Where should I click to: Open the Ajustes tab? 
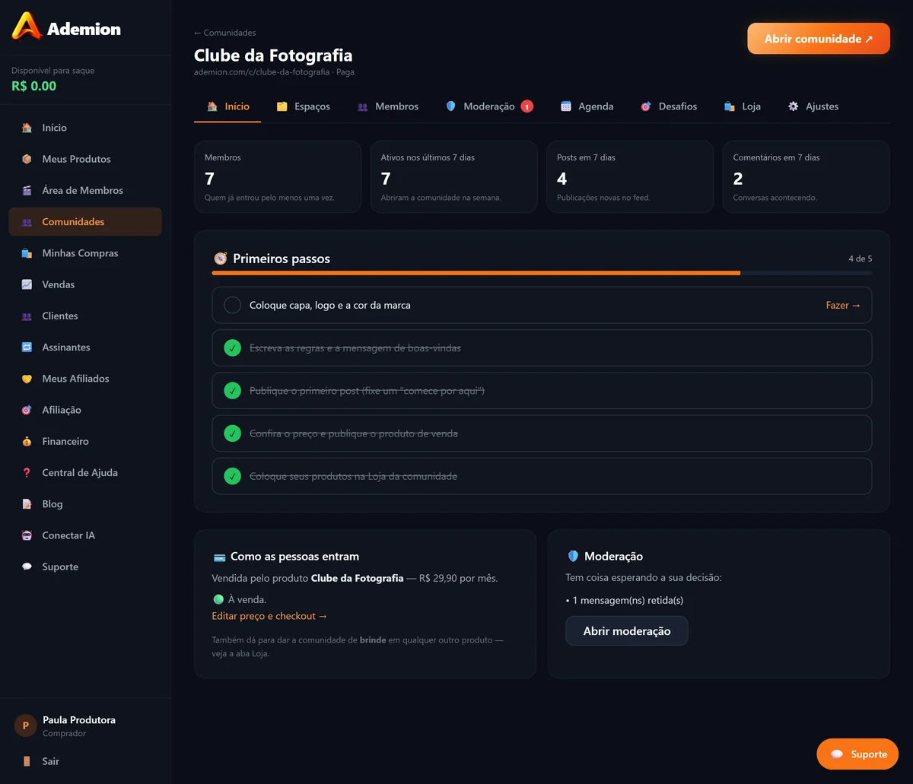[x=813, y=106]
